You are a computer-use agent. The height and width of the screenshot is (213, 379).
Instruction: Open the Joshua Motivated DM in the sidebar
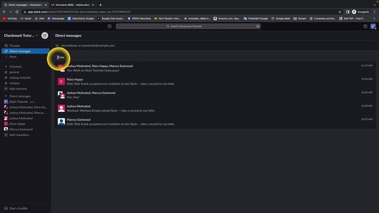[25, 118]
